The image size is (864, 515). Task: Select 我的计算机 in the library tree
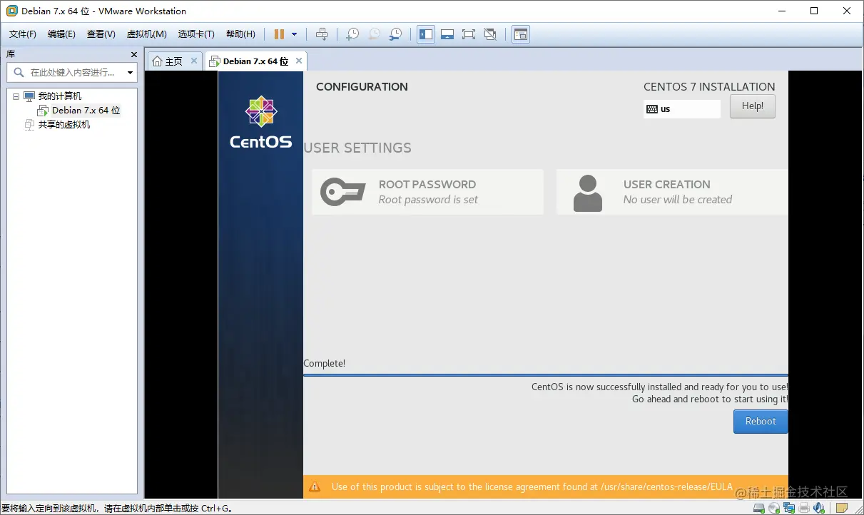[60, 96]
